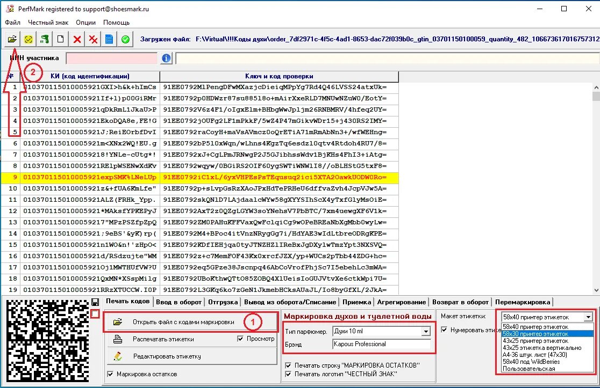Switch to the Агрегирование tab
The width and height of the screenshot is (600, 388).
[402, 302]
